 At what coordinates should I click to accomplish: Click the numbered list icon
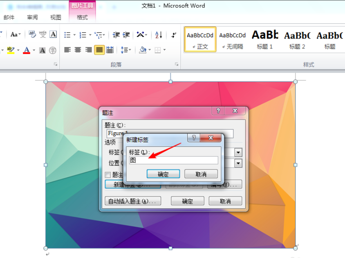tap(83, 35)
